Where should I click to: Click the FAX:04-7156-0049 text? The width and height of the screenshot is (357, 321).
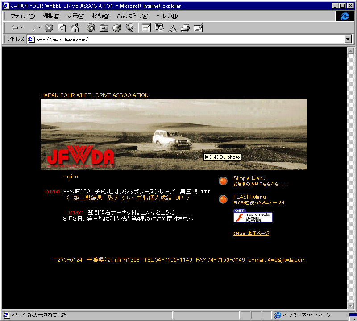coord(220,260)
